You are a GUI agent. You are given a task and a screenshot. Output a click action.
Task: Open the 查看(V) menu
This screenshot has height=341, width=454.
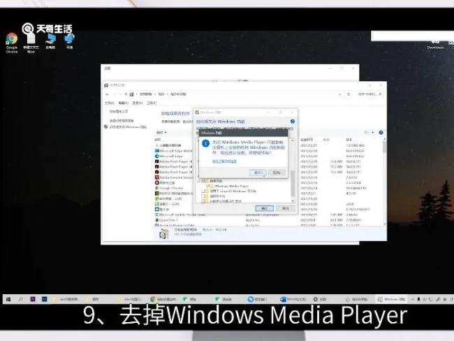tap(138, 103)
